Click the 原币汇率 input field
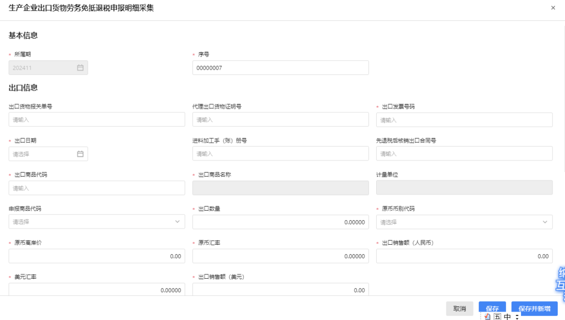This screenshot has height=320, width=565. coord(280,256)
